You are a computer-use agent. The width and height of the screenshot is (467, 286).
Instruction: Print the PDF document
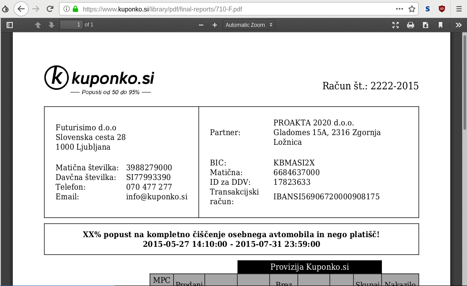(411, 25)
